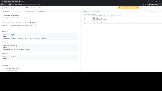Click the Sign in link
Screen dimensions: 162x91
point(159,8)
